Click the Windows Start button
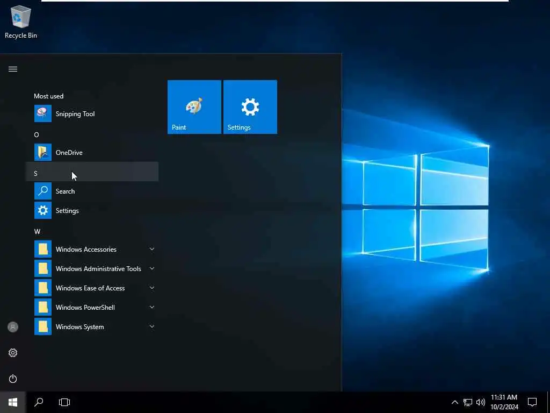Image resolution: width=550 pixels, height=413 pixels. point(13,402)
